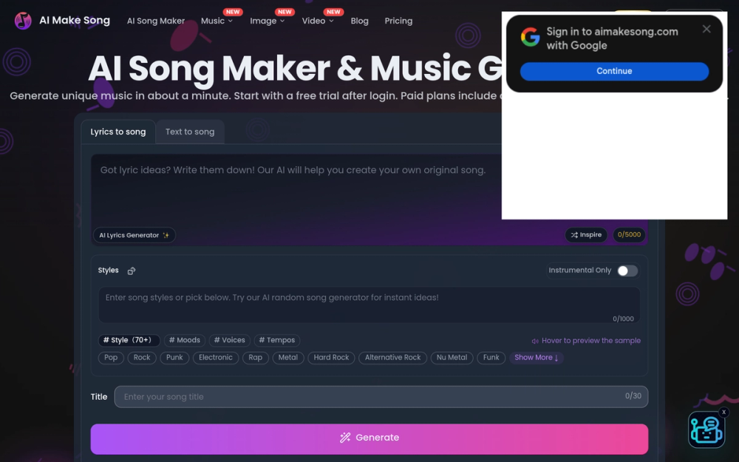Viewport: 739px width, 462px height.
Task: Select the # Moods category
Action: pos(184,340)
